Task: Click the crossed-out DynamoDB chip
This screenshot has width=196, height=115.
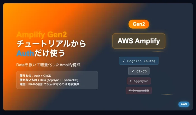Action: [139, 91]
